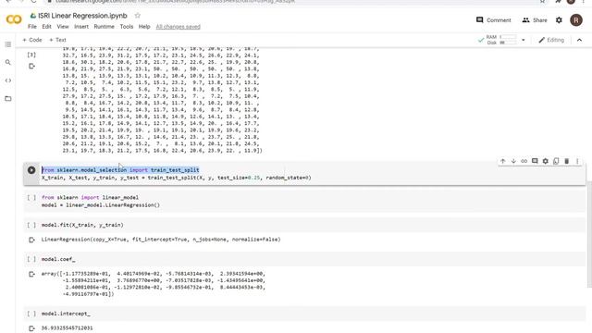The width and height of the screenshot is (592, 333).
Task: Add a new Text cell
Action: 57,40
